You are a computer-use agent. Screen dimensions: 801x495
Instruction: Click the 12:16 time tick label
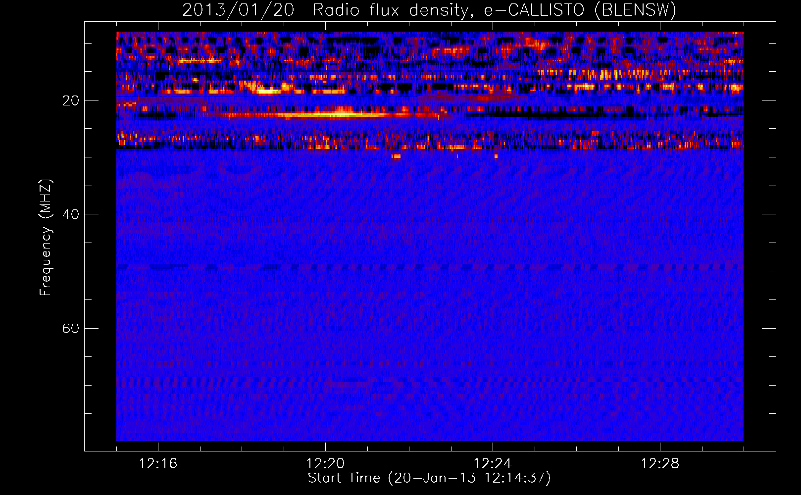tap(158, 464)
